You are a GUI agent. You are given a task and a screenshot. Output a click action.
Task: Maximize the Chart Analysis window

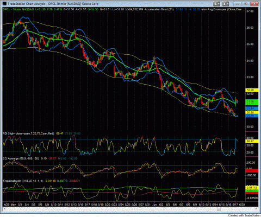click(245, 3)
